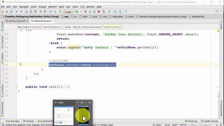Click the Paste toolbar icon

(x=35, y=12)
